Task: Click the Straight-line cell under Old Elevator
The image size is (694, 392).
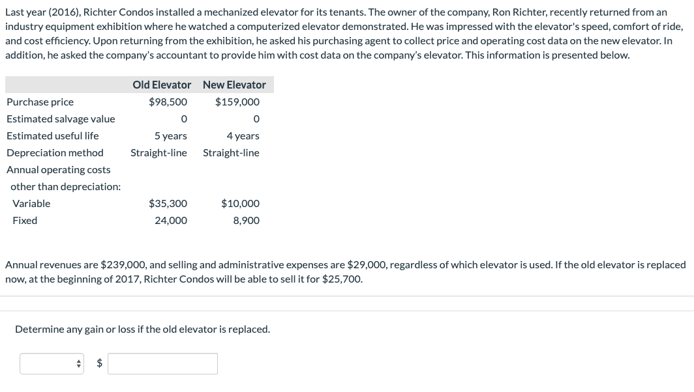Action: pos(158,152)
